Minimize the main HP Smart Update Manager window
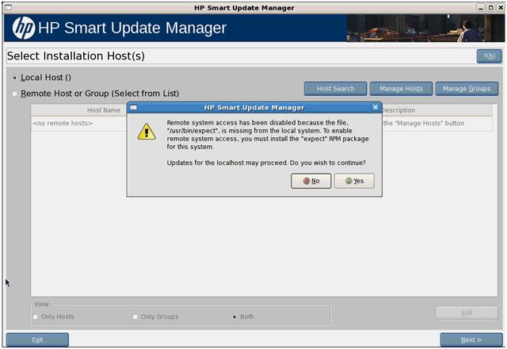Viewport: 507px width, 349px height. tap(480, 7)
